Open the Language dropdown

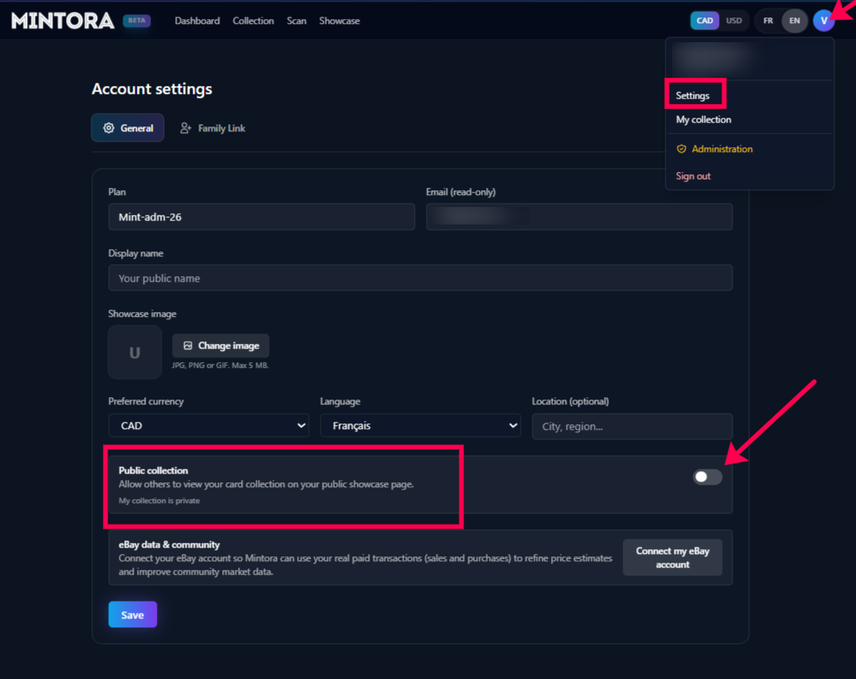pyautogui.click(x=420, y=426)
